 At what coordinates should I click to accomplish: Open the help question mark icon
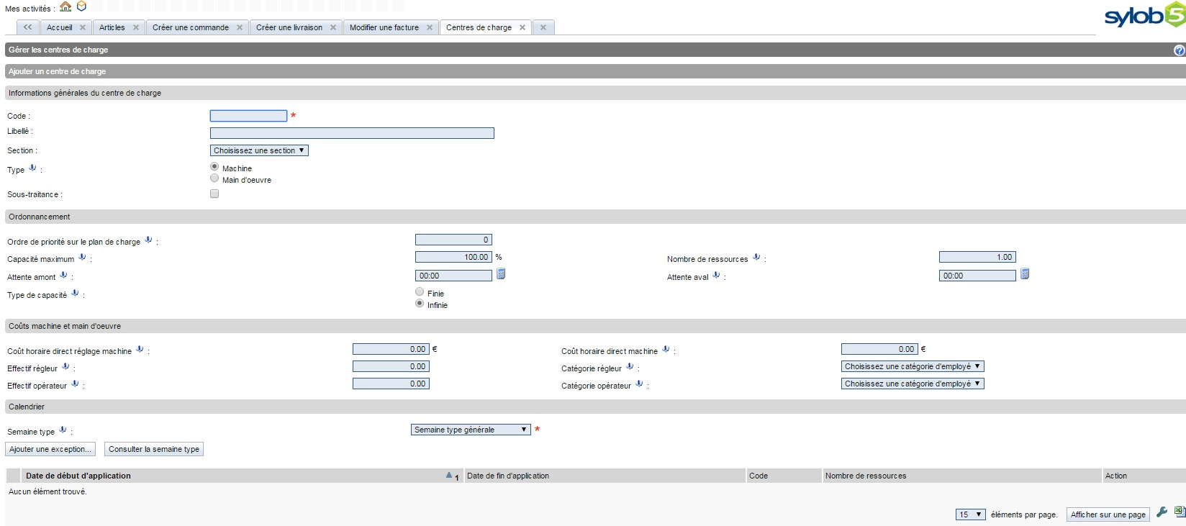click(x=1180, y=50)
